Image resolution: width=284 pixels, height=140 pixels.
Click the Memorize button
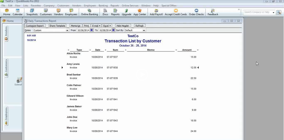[x=76, y=26]
